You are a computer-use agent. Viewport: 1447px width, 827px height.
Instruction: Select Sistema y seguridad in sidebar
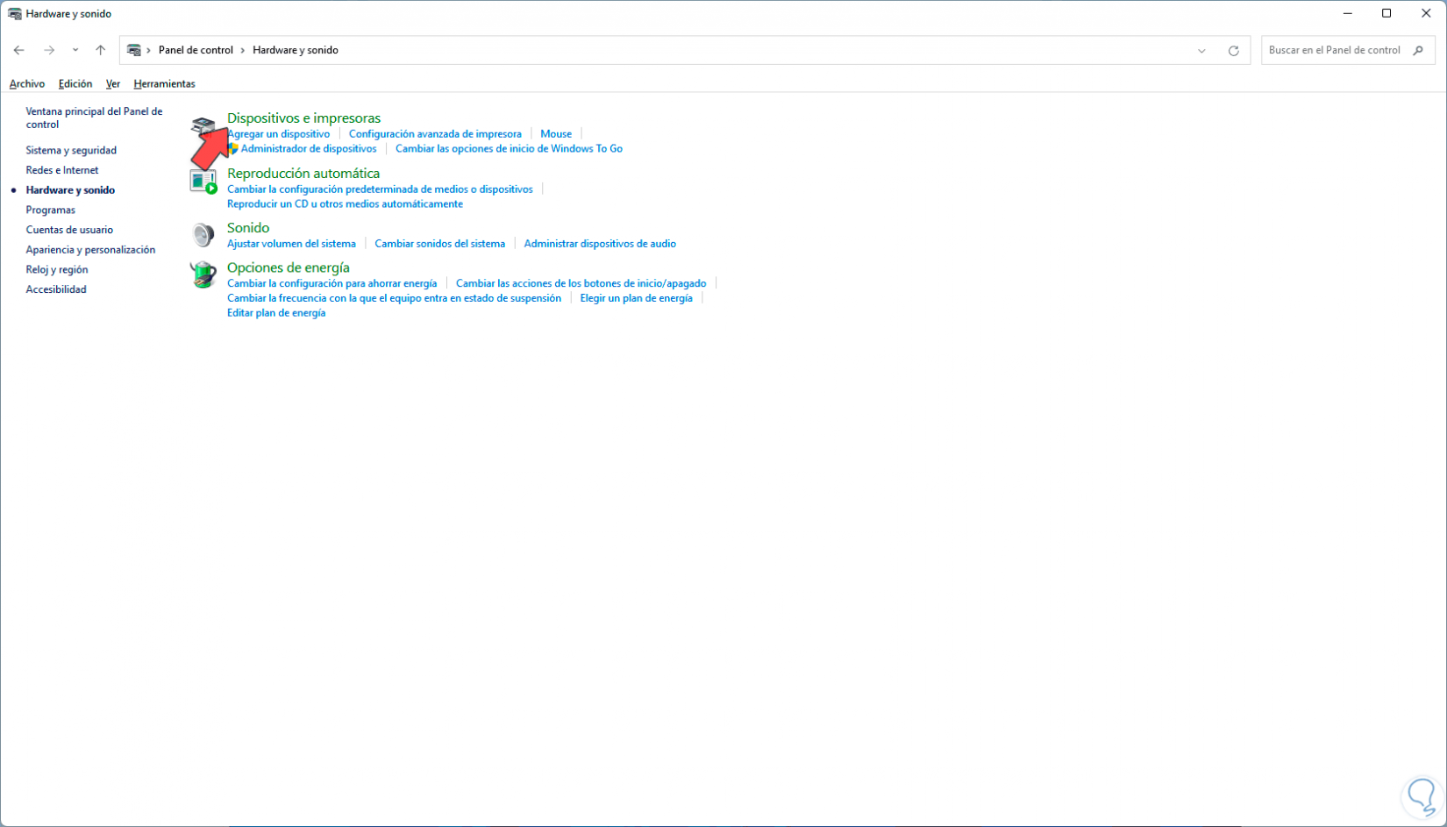(71, 151)
